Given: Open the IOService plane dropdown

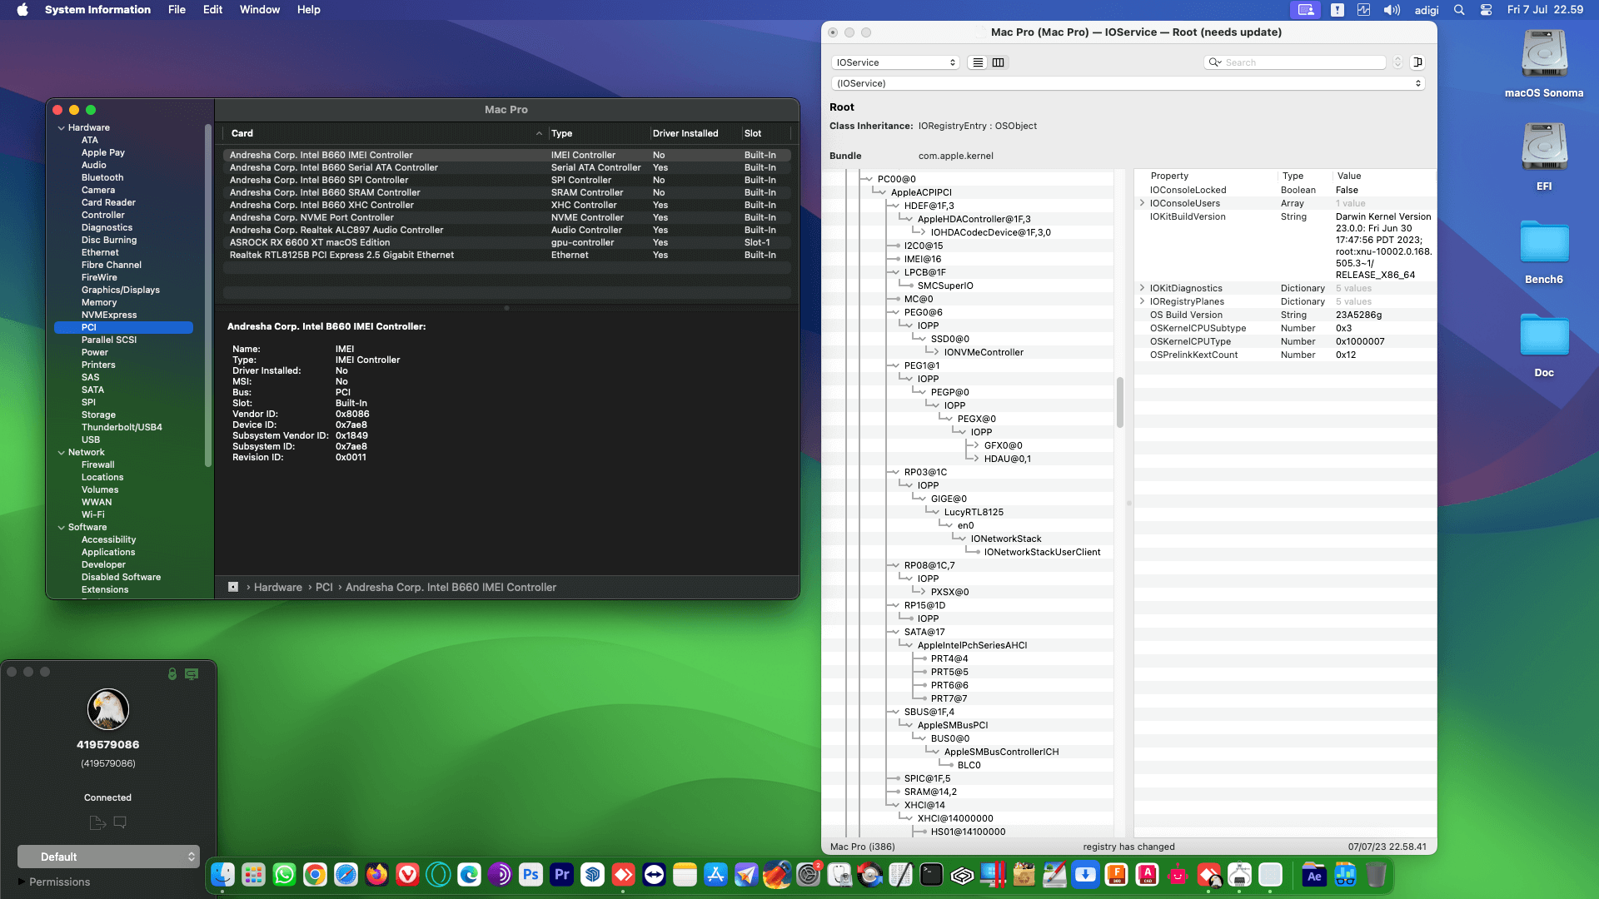Looking at the screenshot, I should (896, 62).
